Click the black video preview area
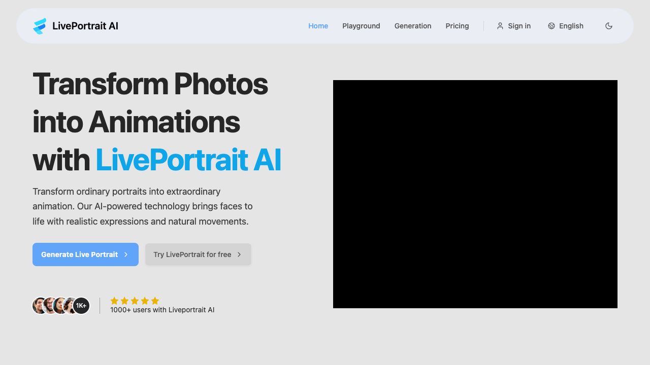The width and height of the screenshot is (650, 365). [475, 194]
